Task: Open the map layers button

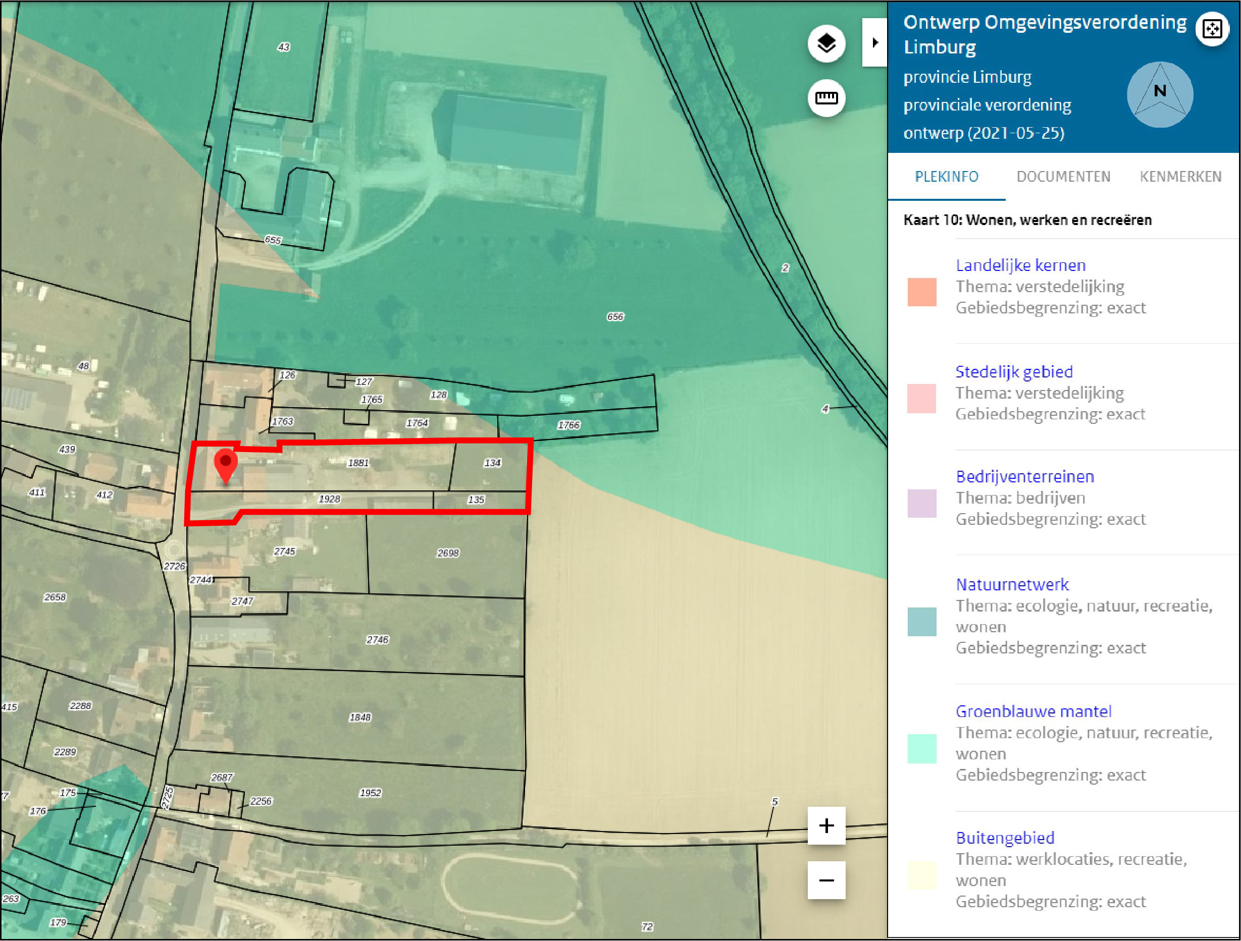Action: [826, 43]
